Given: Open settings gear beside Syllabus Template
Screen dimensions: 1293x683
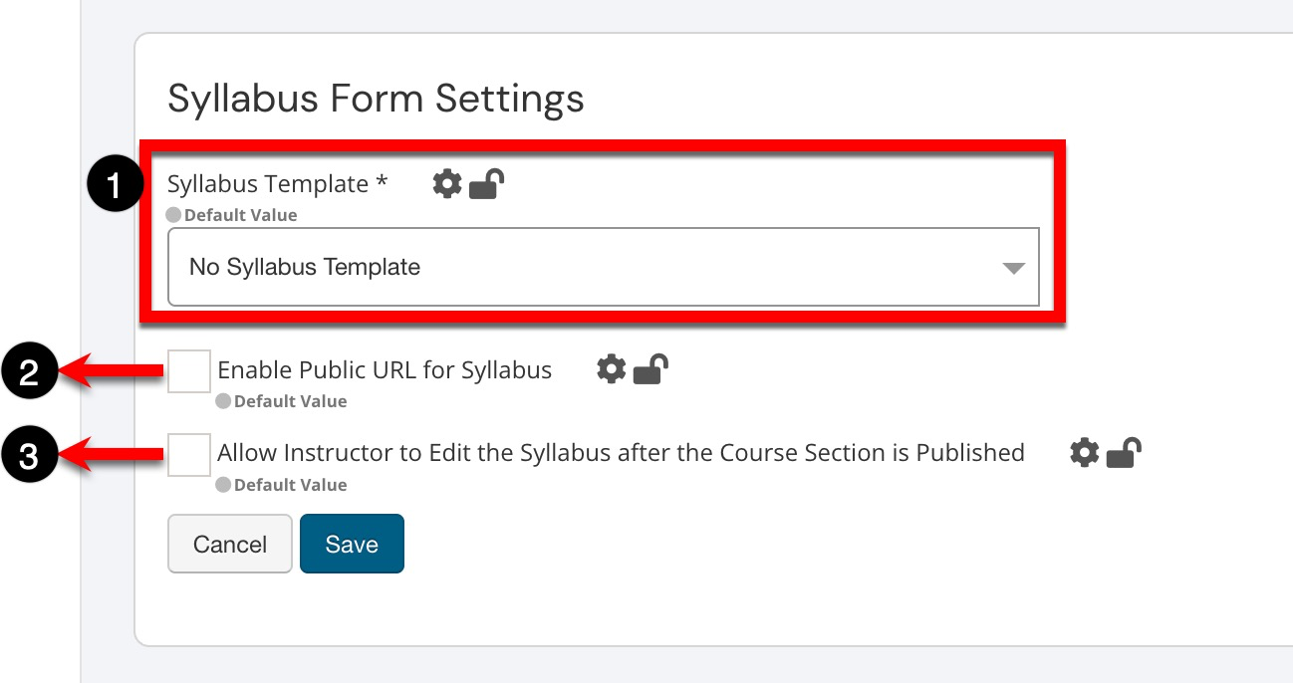Looking at the screenshot, I should point(447,183).
